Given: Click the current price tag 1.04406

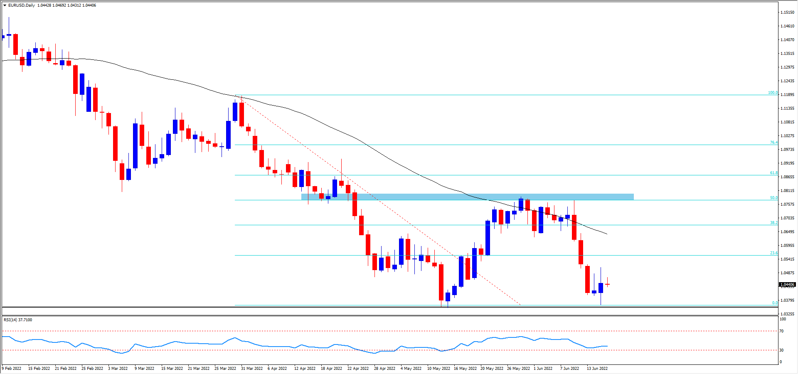Looking at the screenshot, I should 787,285.
